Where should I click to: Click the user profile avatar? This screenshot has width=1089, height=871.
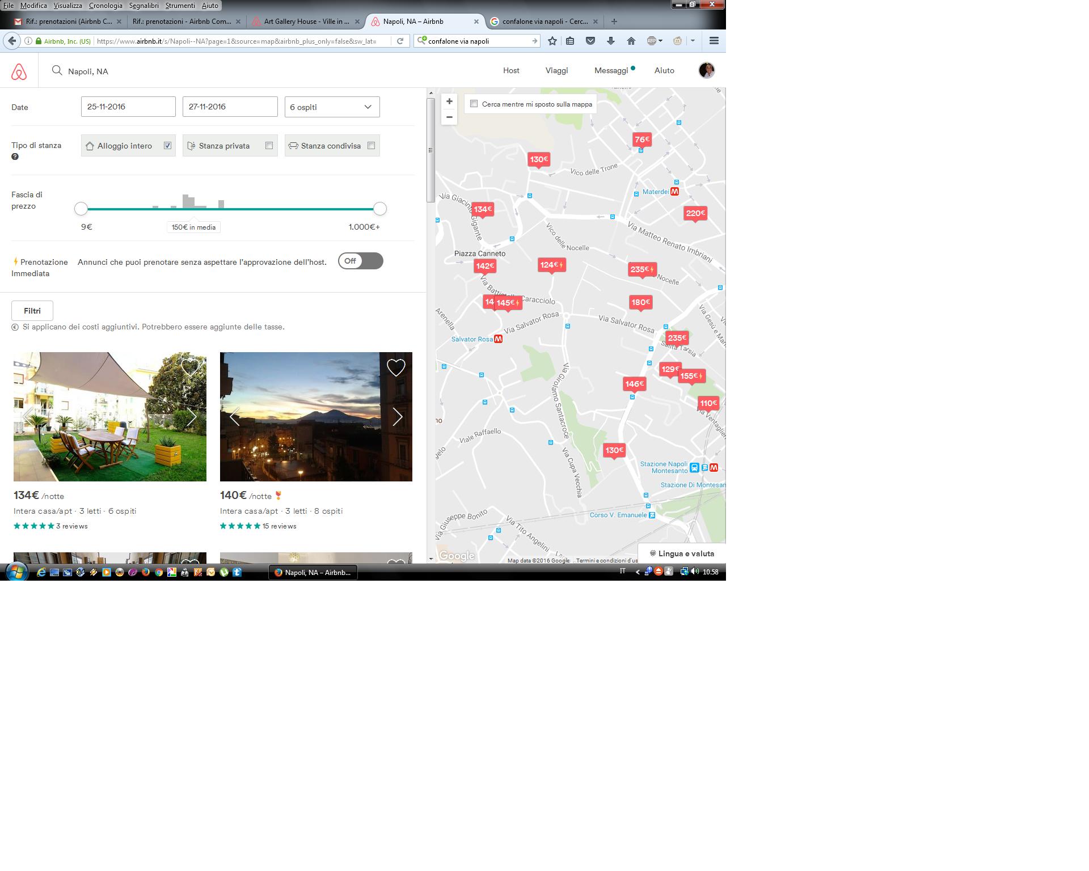pyautogui.click(x=706, y=70)
